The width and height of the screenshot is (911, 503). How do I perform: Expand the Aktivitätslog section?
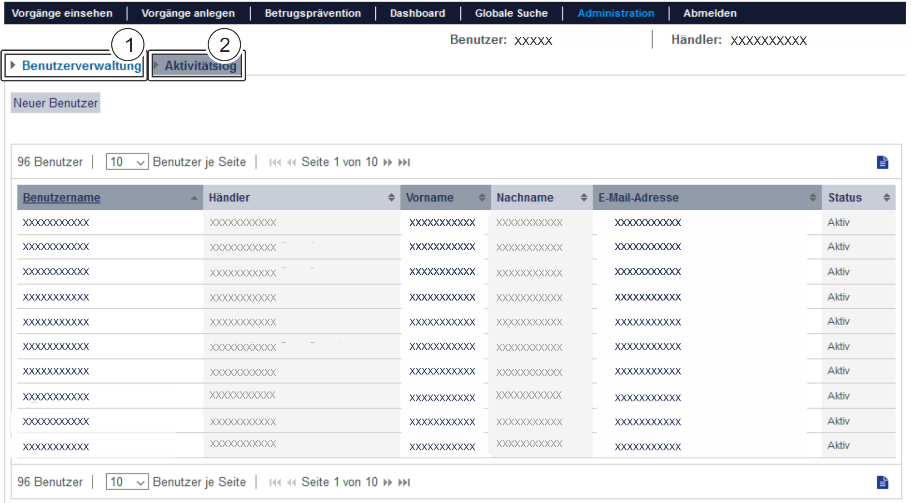(x=200, y=66)
